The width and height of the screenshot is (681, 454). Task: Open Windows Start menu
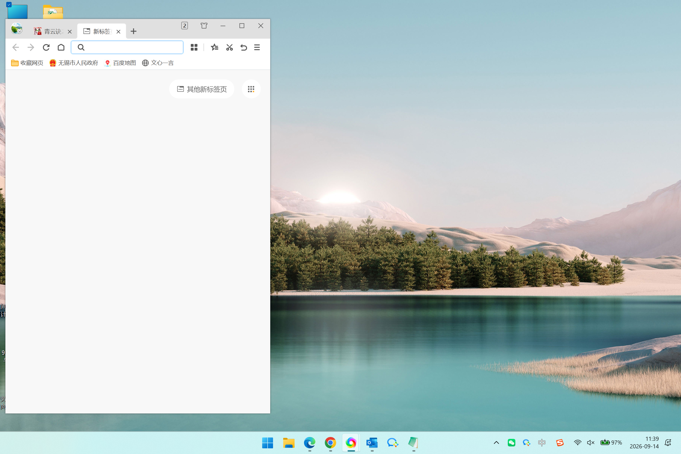tap(268, 443)
